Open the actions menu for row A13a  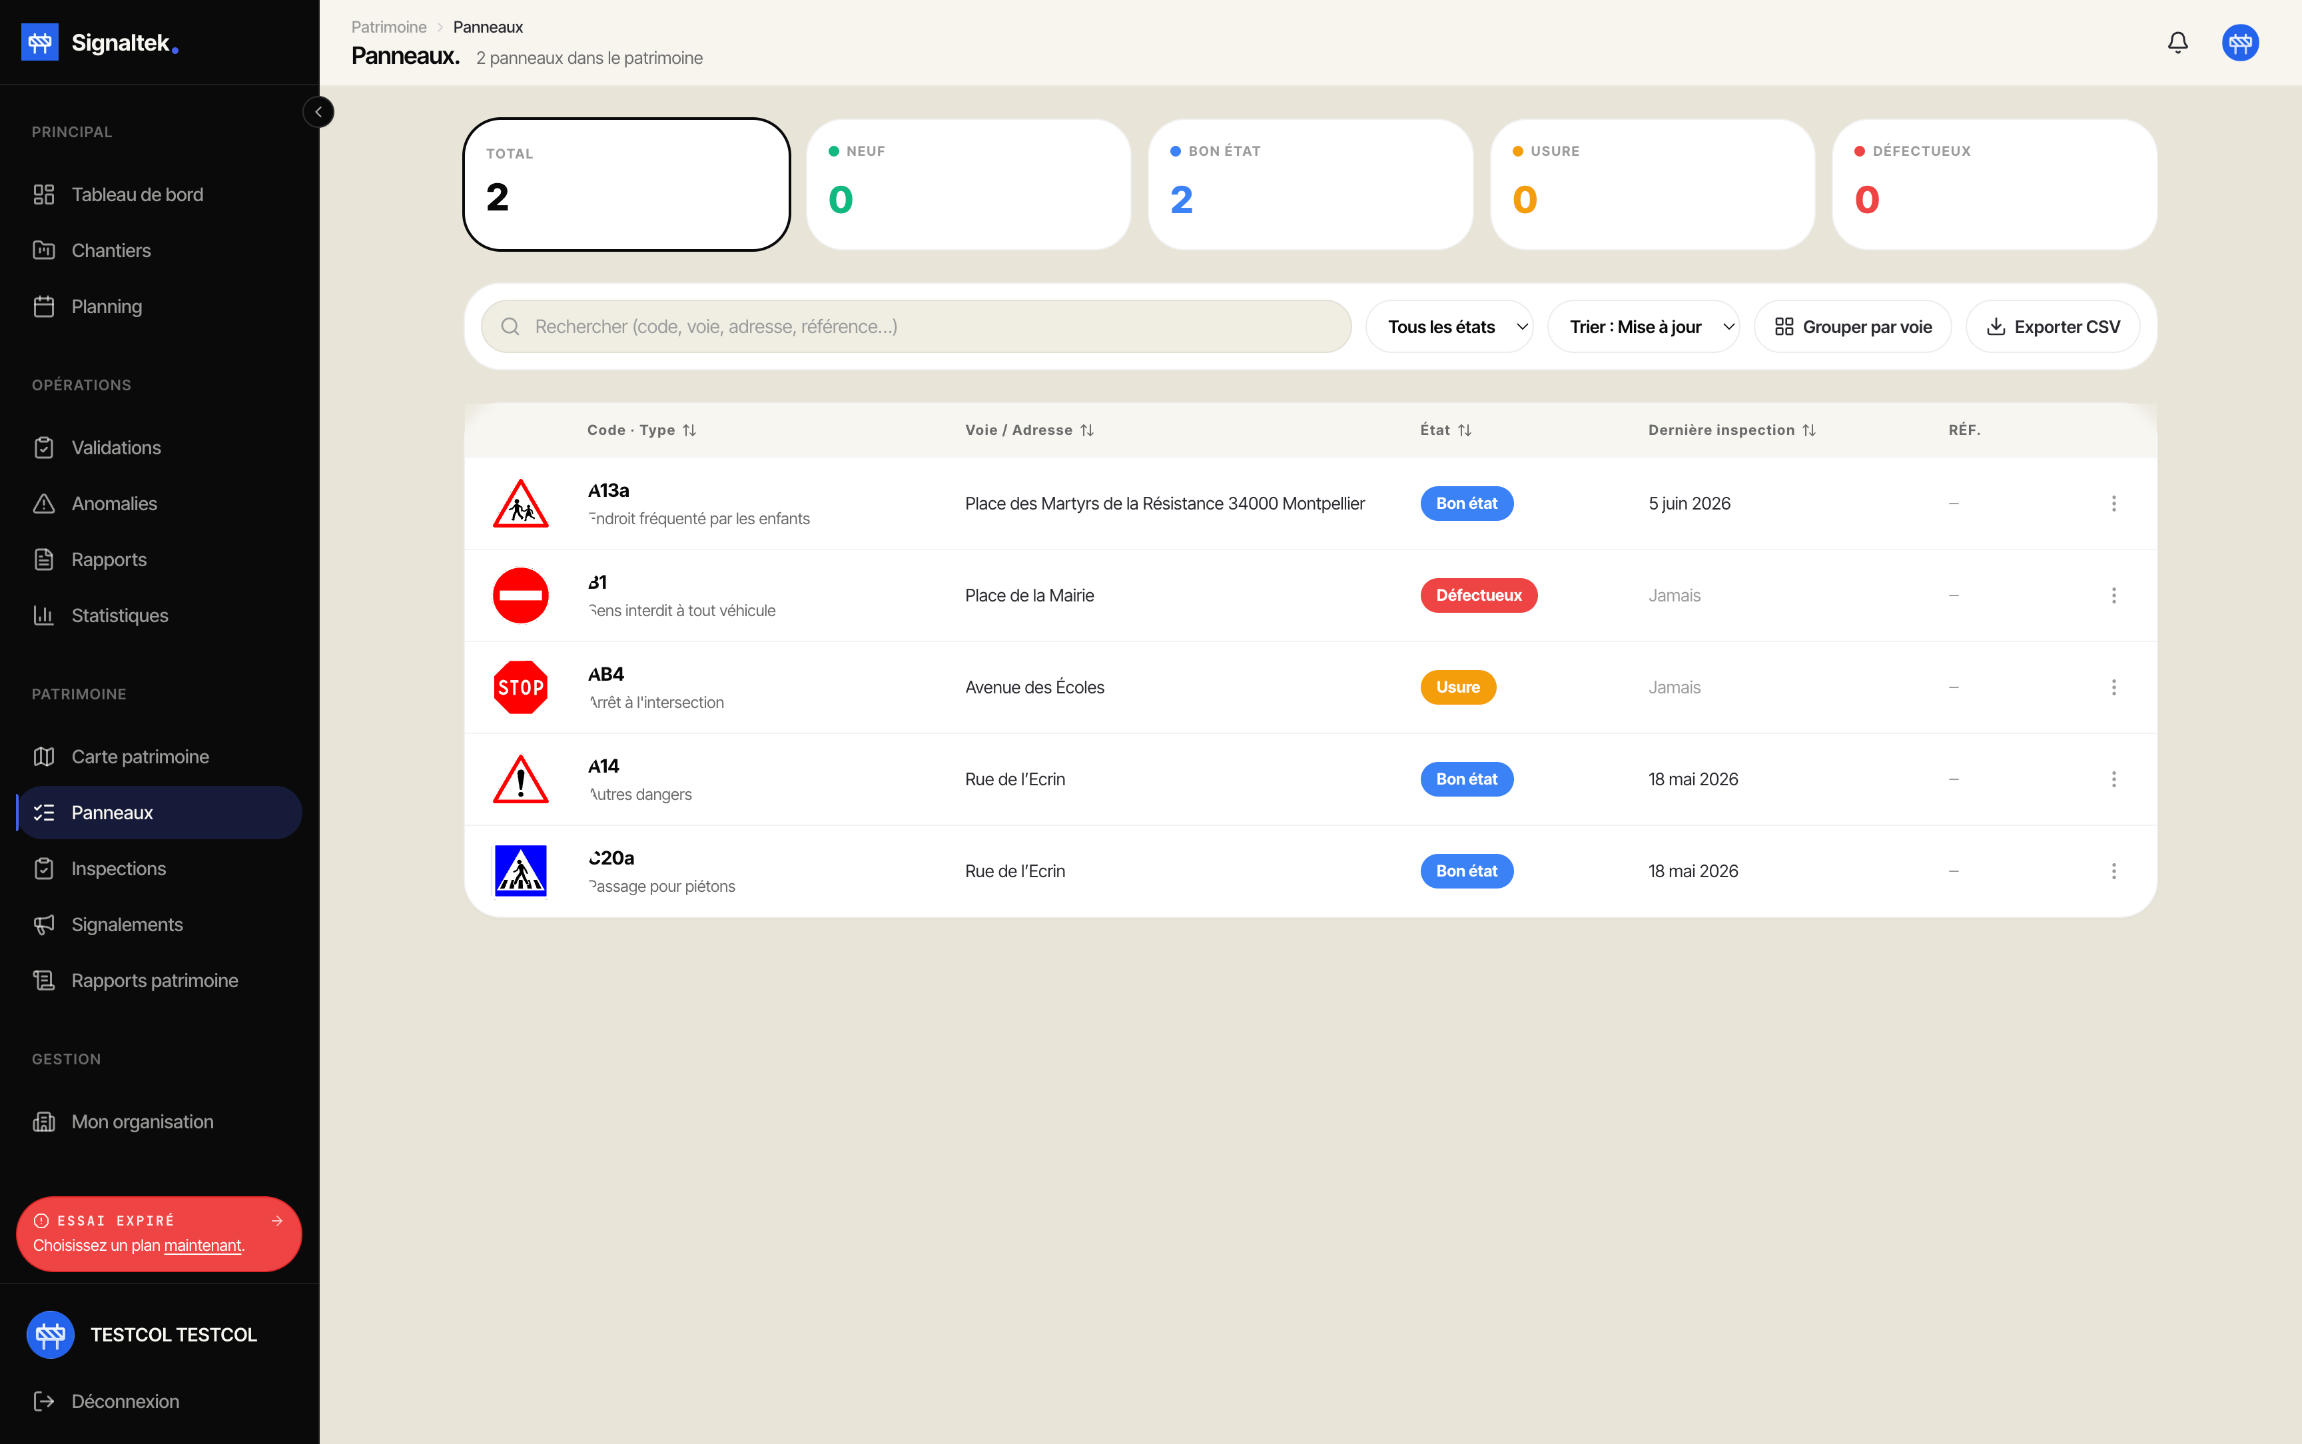(x=2114, y=504)
